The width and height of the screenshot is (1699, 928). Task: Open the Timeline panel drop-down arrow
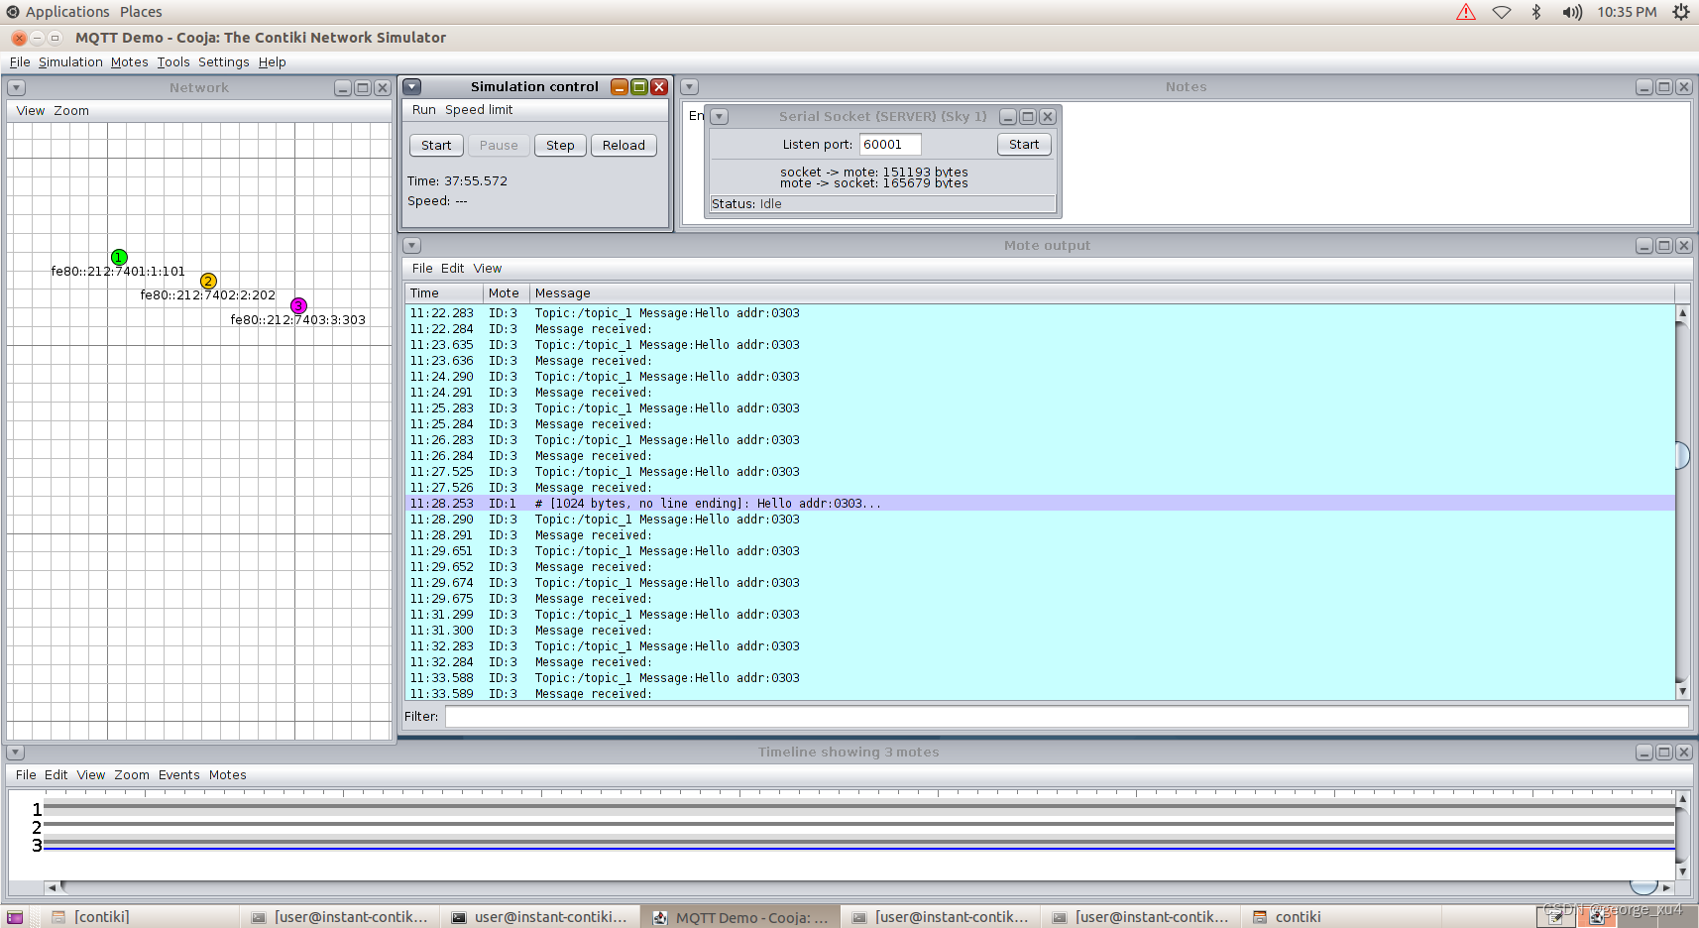click(x=15, y=752)
